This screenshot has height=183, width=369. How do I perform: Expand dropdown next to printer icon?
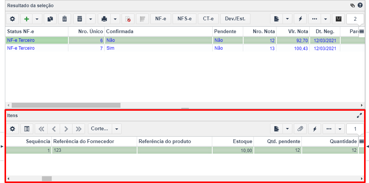pos(115,19)
